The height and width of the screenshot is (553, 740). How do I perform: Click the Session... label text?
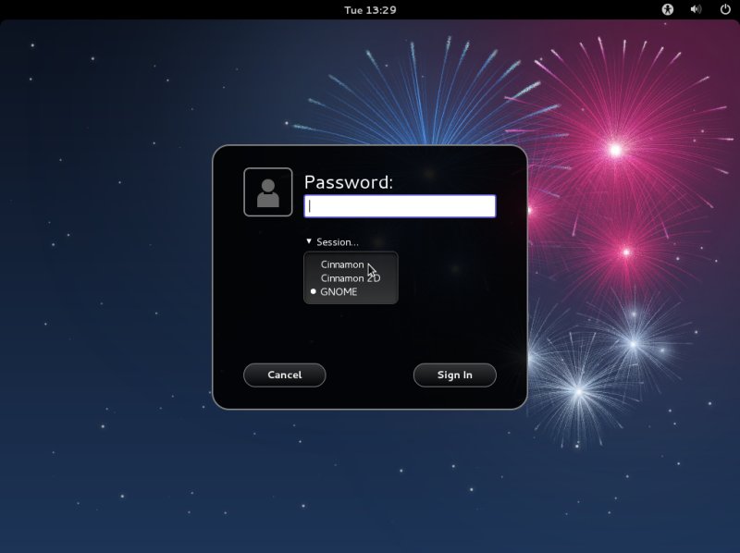point(338,242)
